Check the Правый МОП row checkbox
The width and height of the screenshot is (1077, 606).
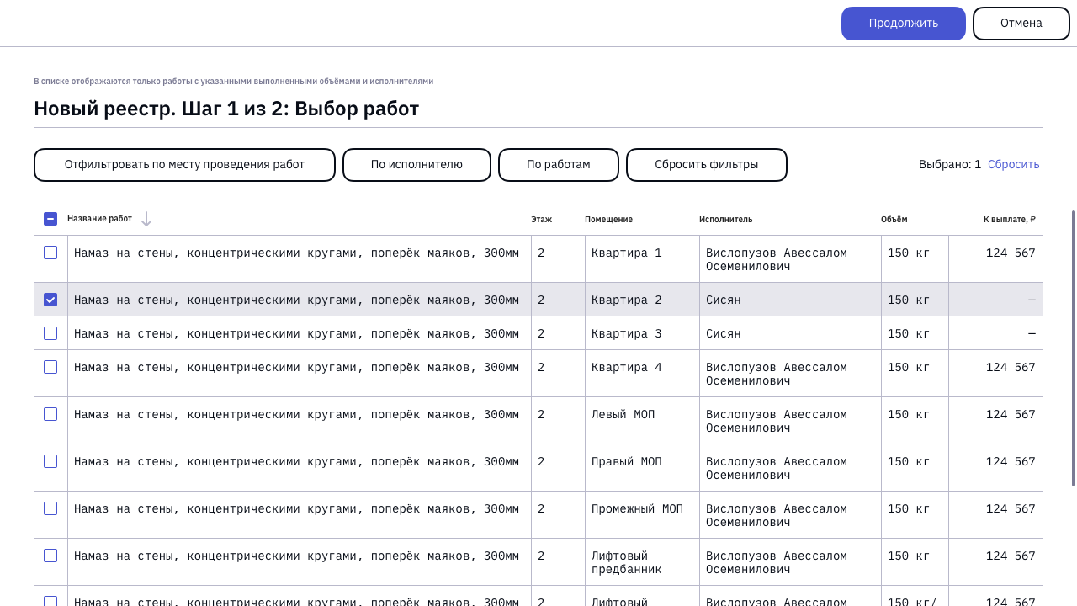pos(50,461)
